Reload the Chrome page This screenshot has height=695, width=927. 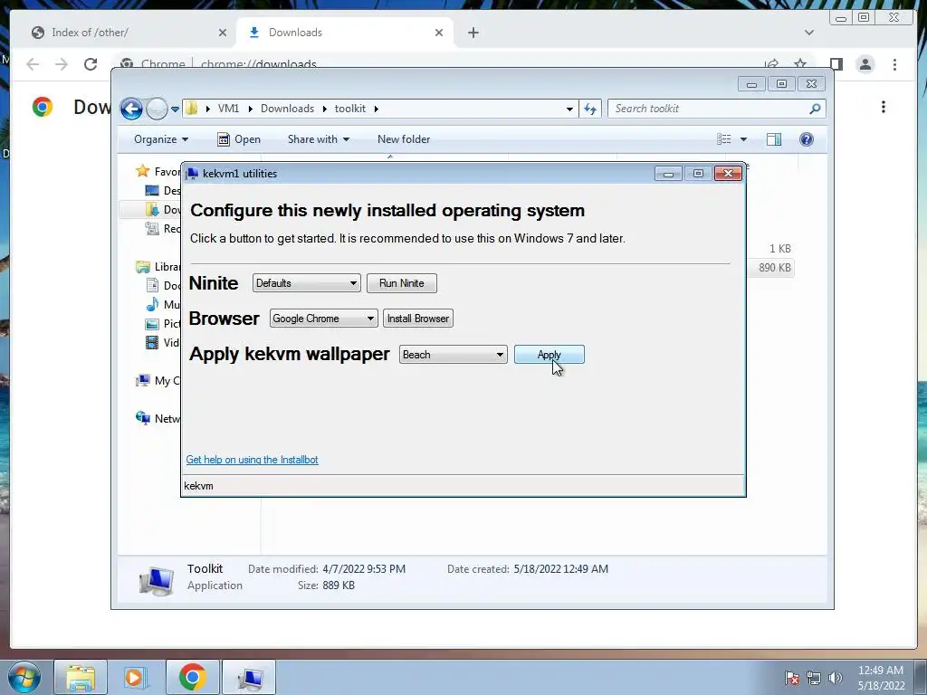coord(91,64)
